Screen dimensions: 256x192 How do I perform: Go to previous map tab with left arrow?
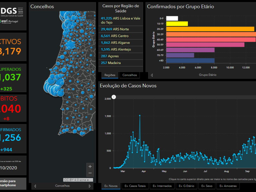35,186
